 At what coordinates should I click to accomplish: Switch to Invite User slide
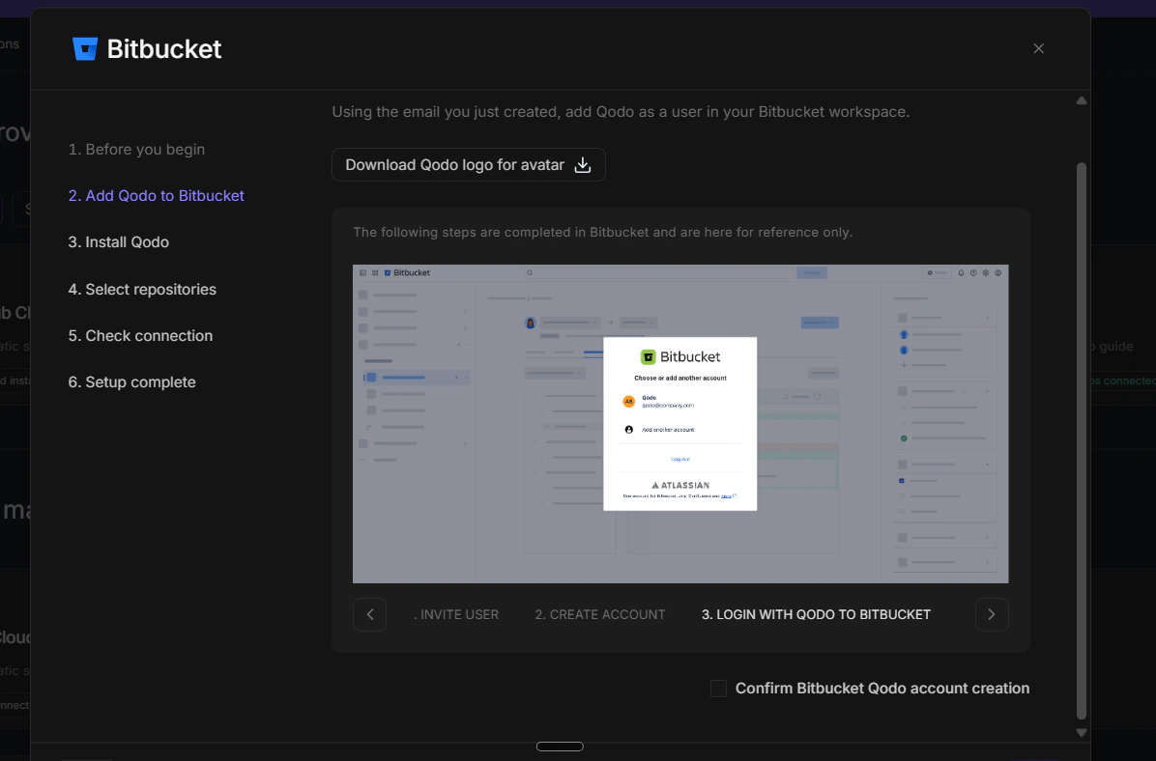tap(456, 614)
